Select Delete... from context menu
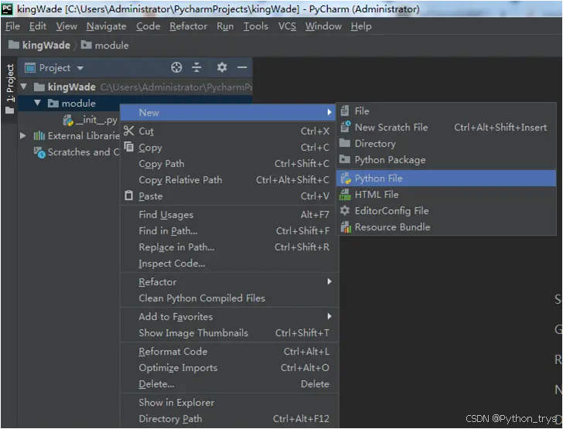563x429 pixels. point(229,383)
